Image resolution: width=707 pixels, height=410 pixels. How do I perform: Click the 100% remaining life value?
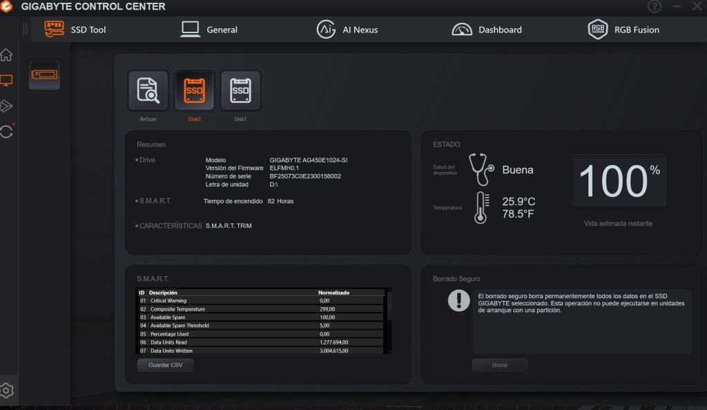619,181
